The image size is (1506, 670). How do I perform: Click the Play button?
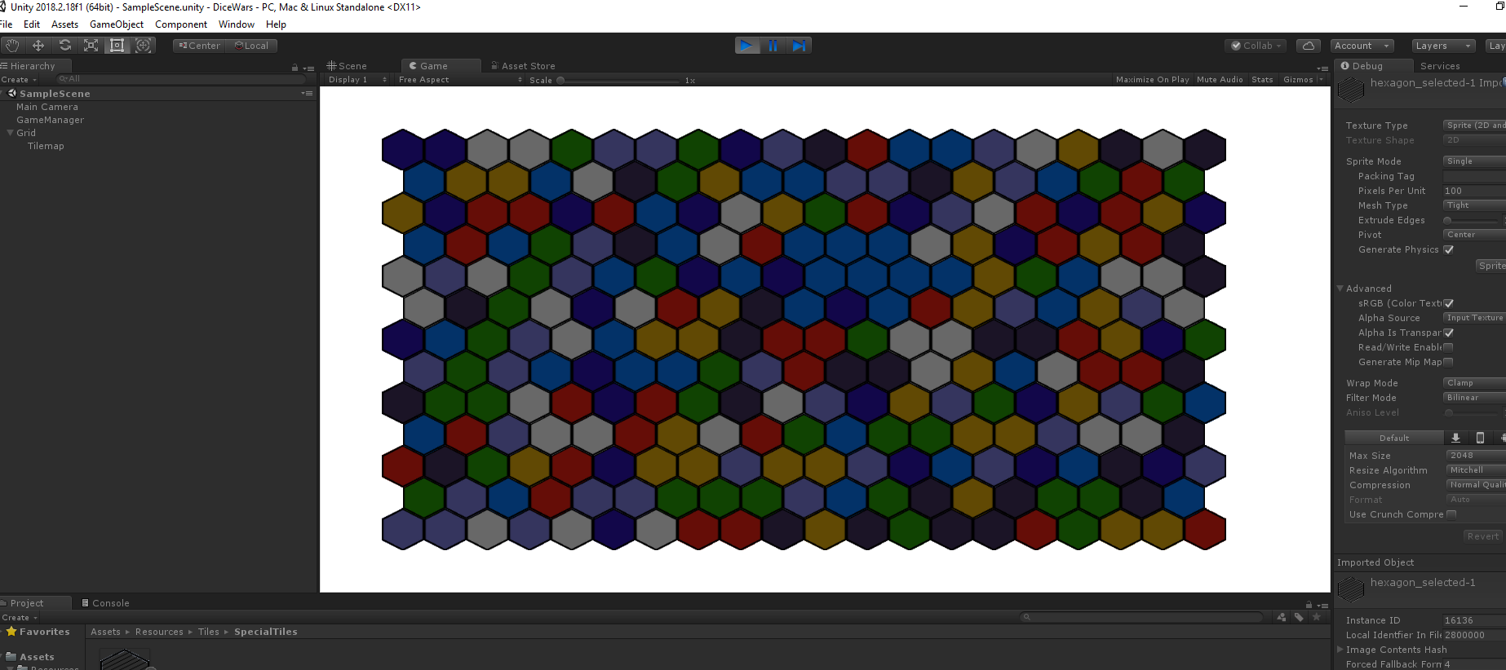(746, 46)
